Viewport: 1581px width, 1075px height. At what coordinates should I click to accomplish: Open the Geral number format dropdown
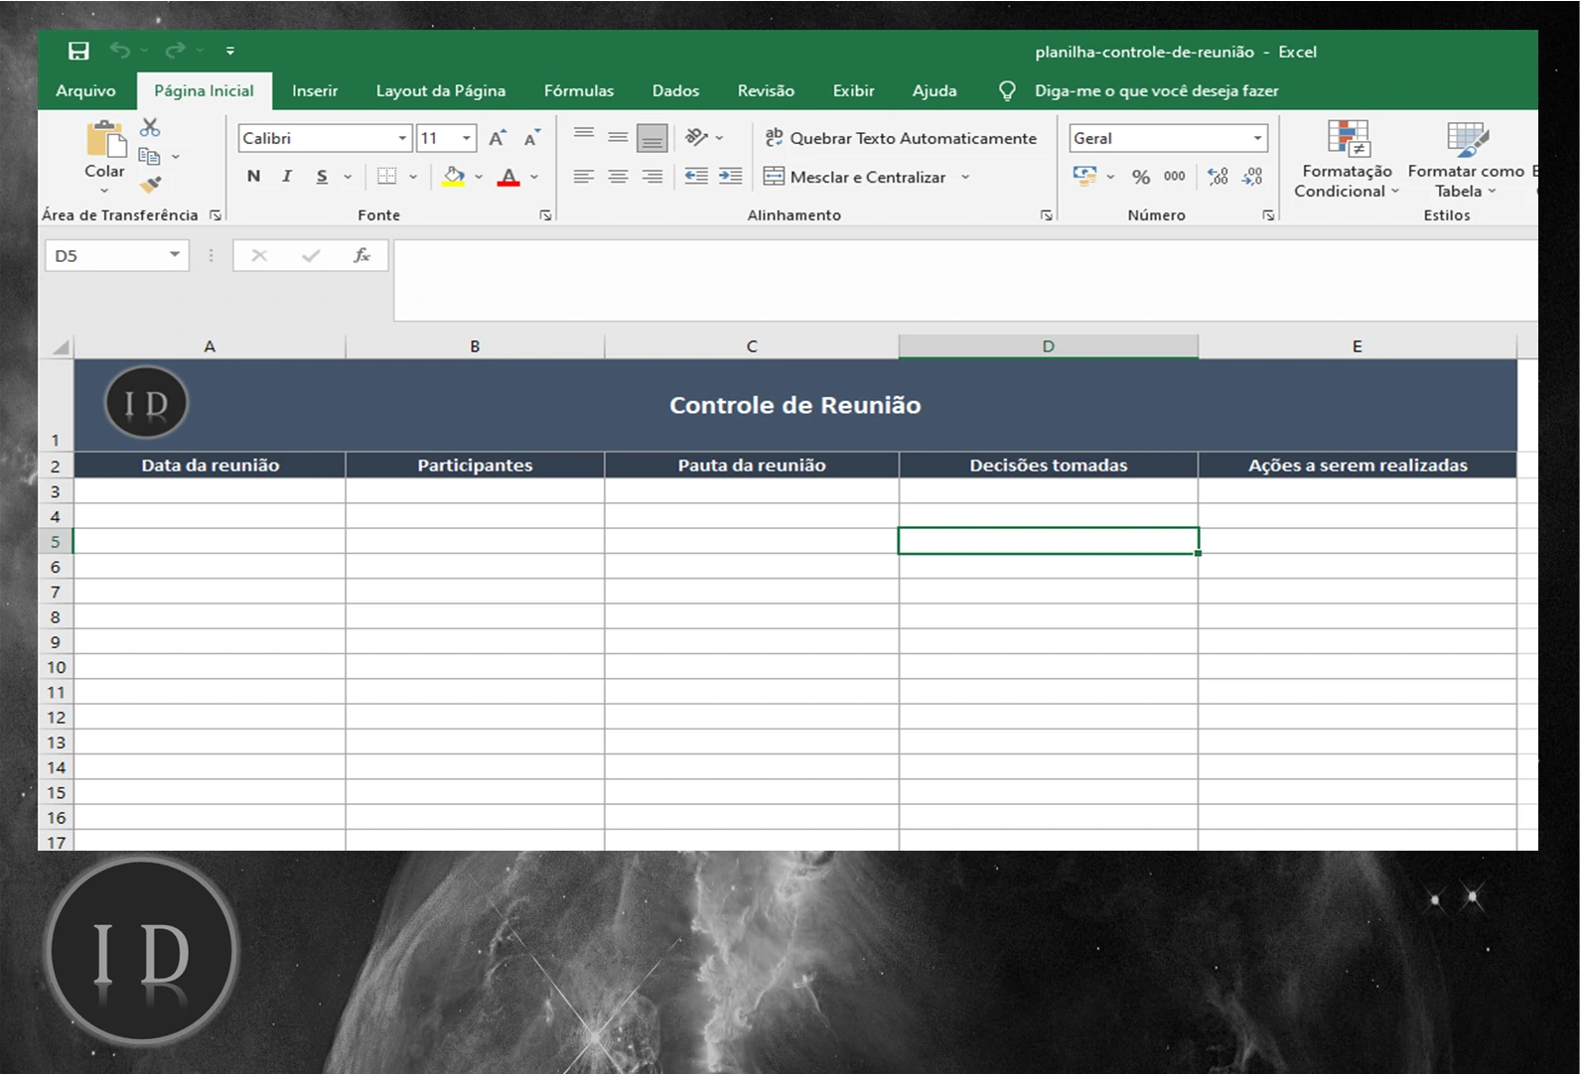[1257, 138]
